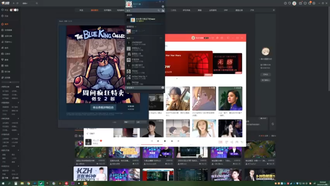Click the Douyu logo at top left
The width and height of the screenshot is (330, 186).
click(5, 3)
